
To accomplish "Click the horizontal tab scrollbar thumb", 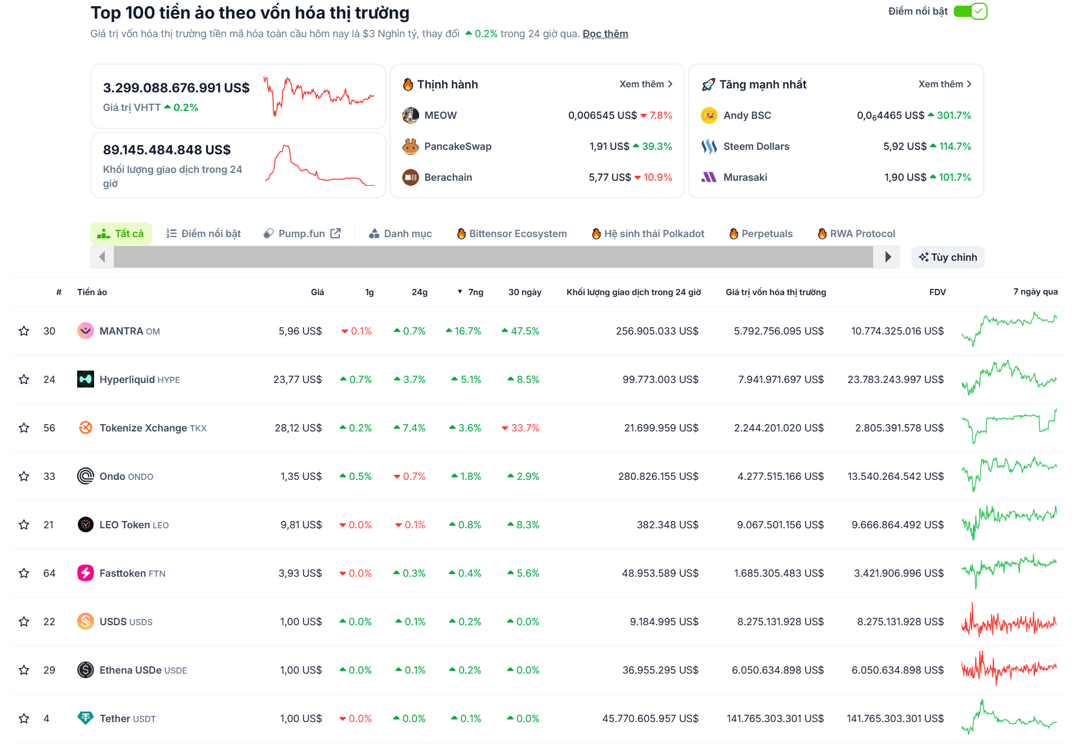I will click(493, 257).
